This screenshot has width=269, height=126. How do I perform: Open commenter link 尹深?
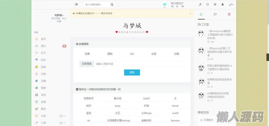click(x=146, y=106)
